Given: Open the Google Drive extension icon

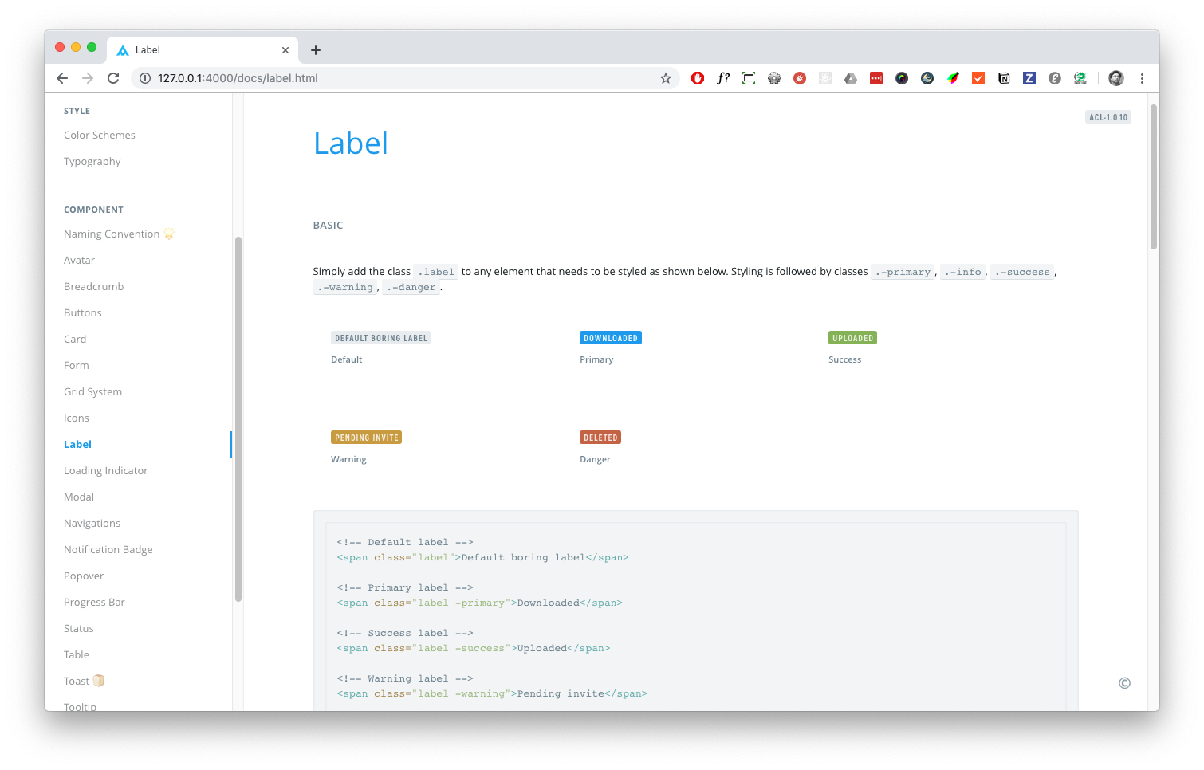Looking at the screenshot, I should tap(851, 78).
